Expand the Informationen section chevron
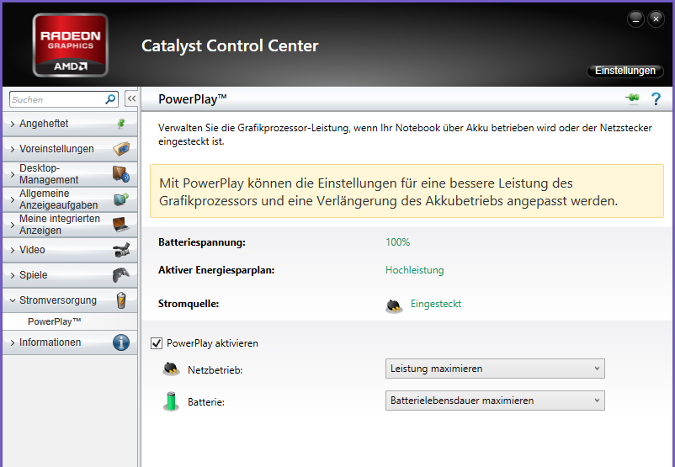The height and width of the screenshot is (467, 675). (x=13, y=342)
